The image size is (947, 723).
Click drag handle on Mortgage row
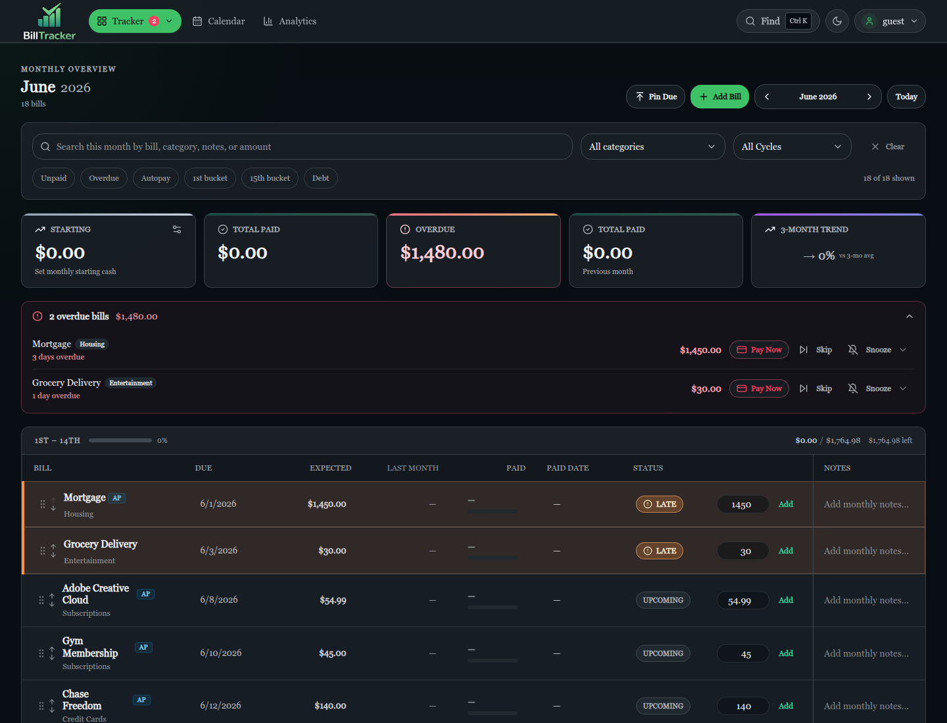[x=43, y=504]
